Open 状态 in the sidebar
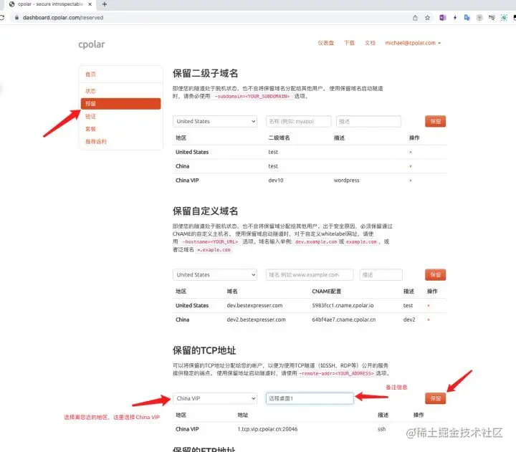The width and height of the screenshot is (516, 452). 90,91
